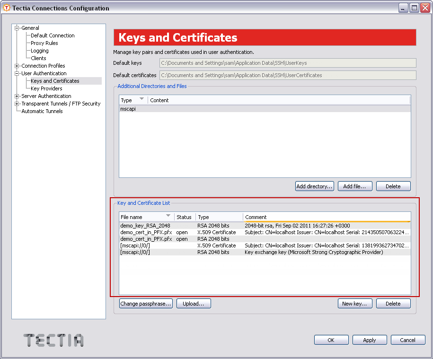Select demo_key_RSA_2048 in the key list

click(x=145, y=226)
